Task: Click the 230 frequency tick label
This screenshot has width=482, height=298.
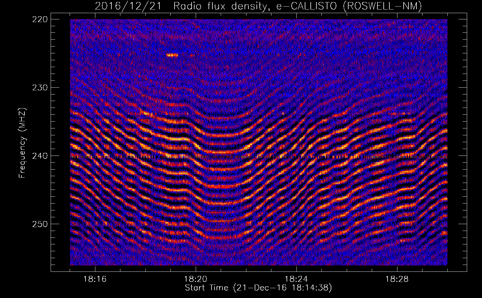Action: click(x=40, y=88)
